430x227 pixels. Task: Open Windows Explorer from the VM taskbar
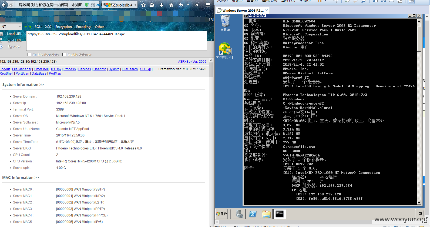(266, 214)
